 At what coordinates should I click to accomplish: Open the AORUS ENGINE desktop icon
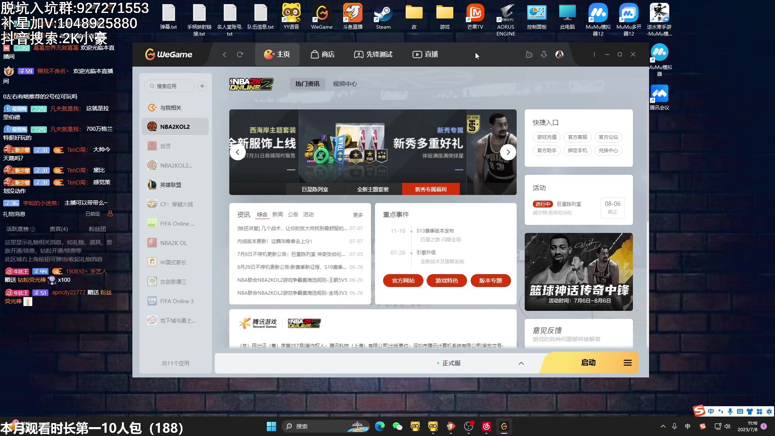coord(506,20)
